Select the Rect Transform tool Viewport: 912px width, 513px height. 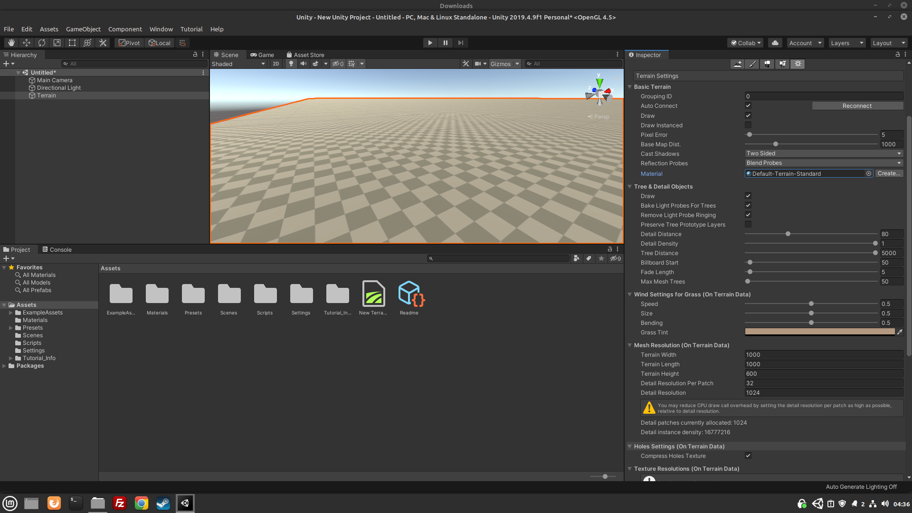coord(72,43)
